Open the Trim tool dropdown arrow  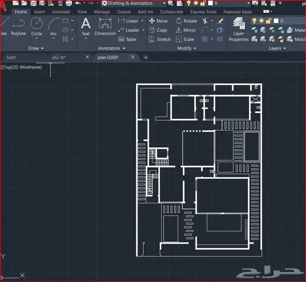click(x=212, y=21)
